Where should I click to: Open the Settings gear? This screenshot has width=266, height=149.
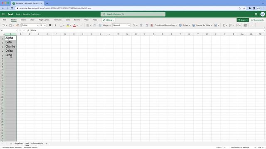pos(256,14)
